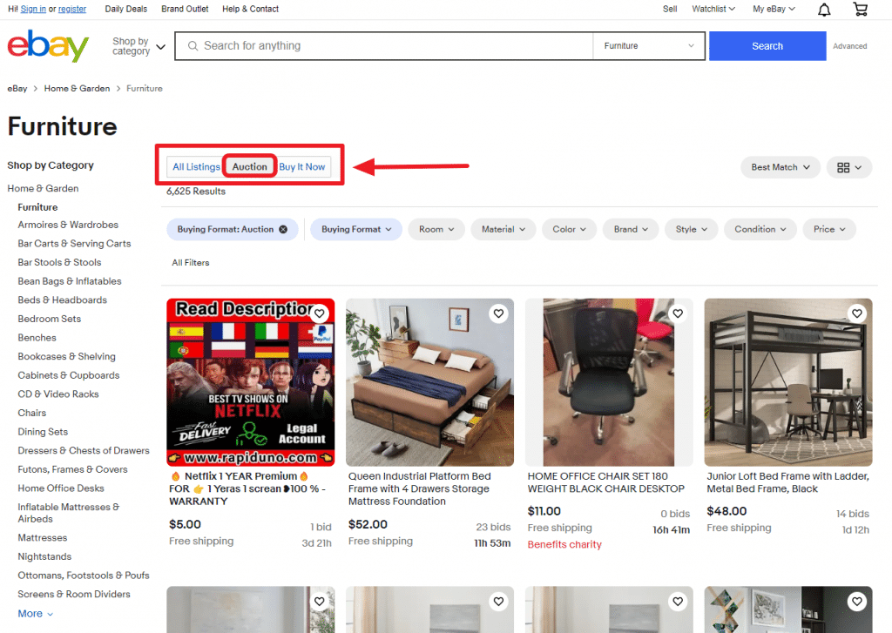Heart the Junior Loft Bed listing
The width and height of the screenshot is (892, 633).
pos(857,313)
